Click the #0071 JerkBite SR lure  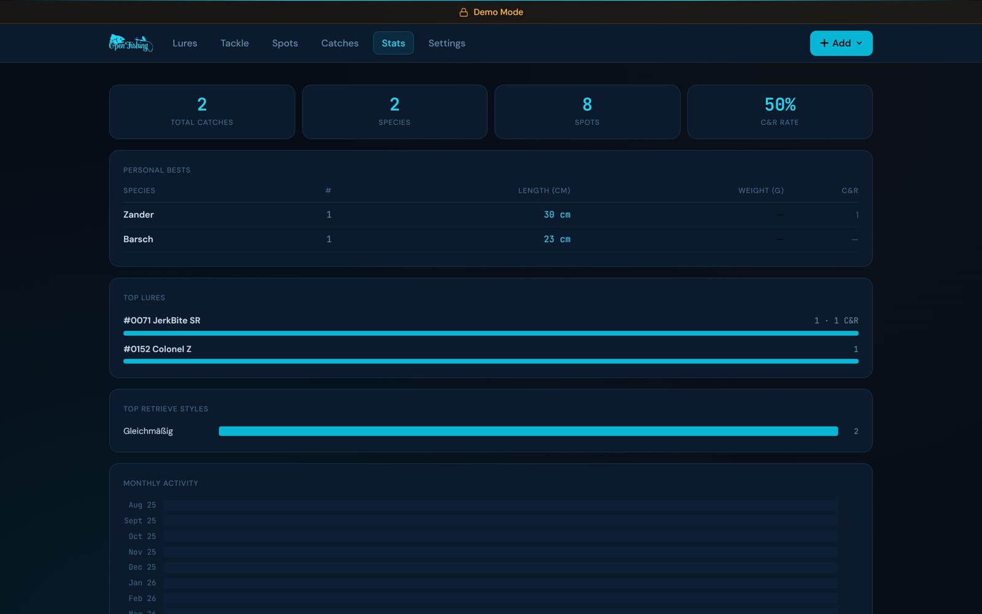[162, 321]
